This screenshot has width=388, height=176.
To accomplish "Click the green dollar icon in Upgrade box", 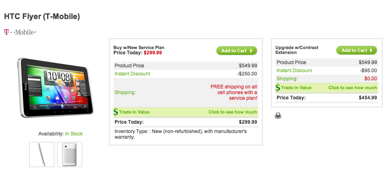I will click(278, 88).
